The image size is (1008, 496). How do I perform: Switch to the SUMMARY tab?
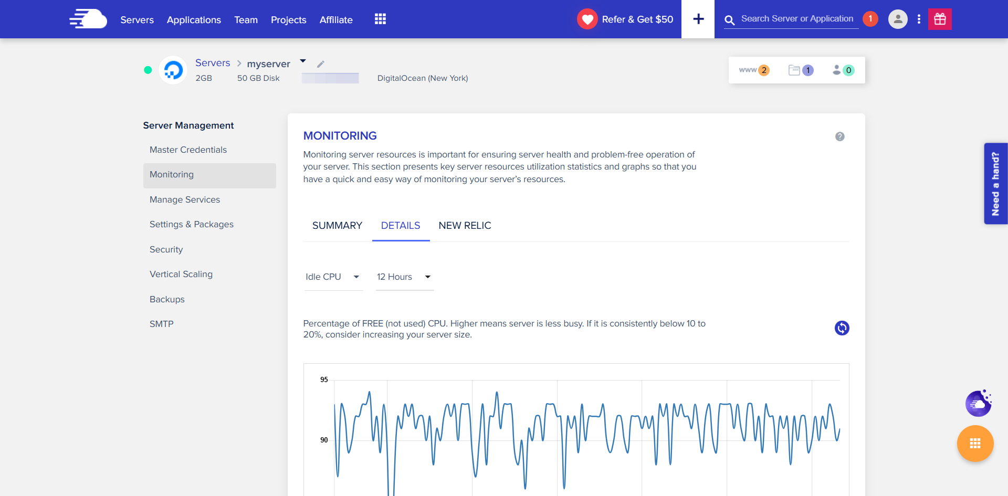tap(337, 226)
